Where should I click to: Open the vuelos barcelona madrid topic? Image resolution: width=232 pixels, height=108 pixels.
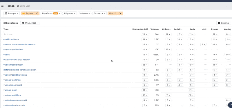(15, 100)
